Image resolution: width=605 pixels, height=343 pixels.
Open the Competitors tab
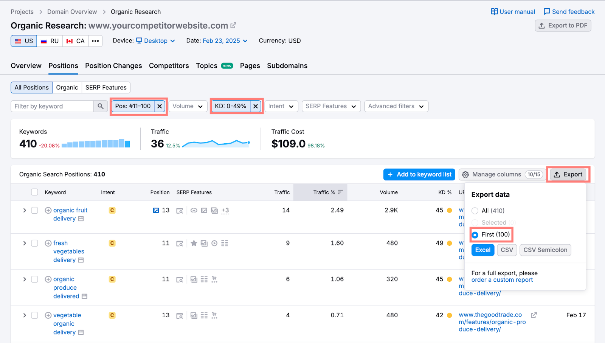pyautogui.click(x=169, y=66)
